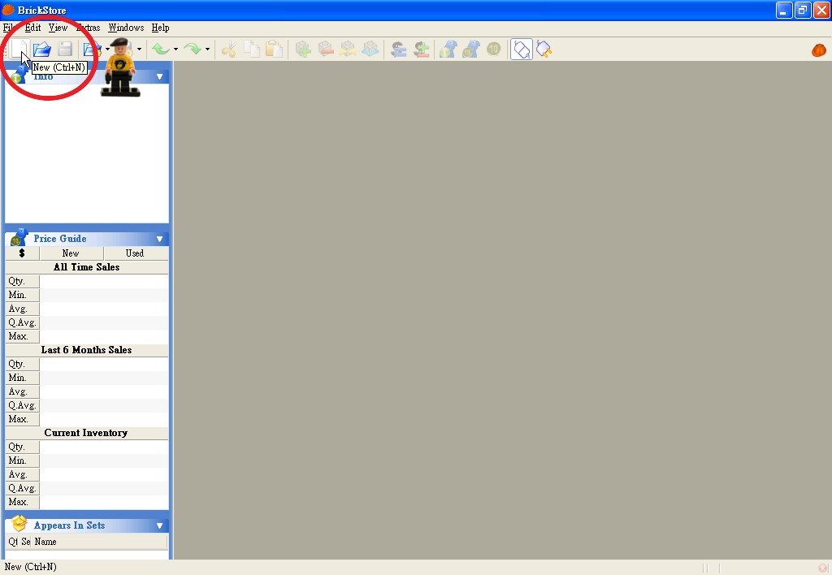832x575 pixels.
Task: Open the Undo history dropdown arrow
Action: tap(175, 50)
